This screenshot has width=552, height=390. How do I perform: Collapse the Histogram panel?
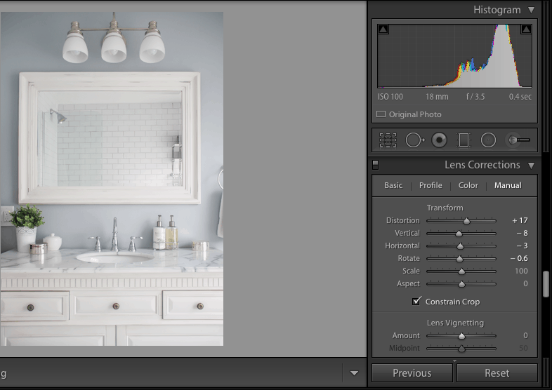pyautogui.click(x=531, y=11)
